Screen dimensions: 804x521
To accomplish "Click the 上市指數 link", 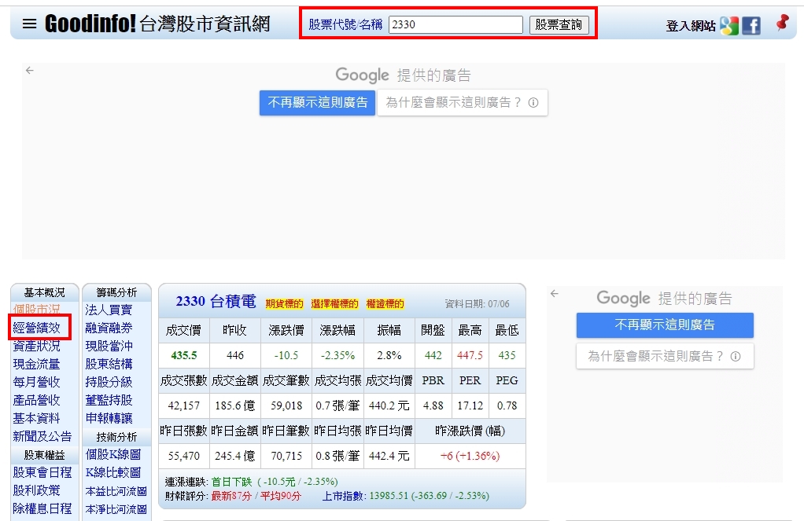I will (x=343, y=496).
